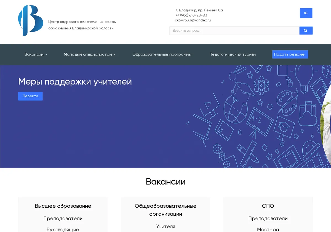
Task: Click the cko.viro33@yandex.ru email address
Action: coord(193,20)
